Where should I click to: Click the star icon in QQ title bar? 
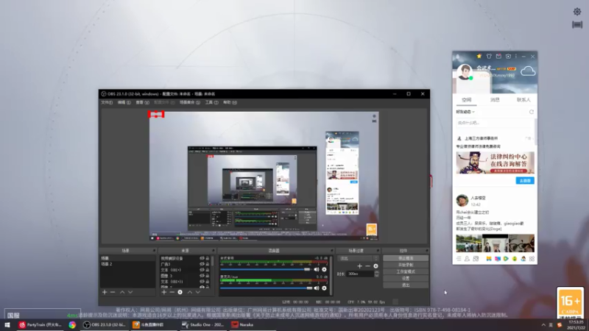click(x=479, y=57)
